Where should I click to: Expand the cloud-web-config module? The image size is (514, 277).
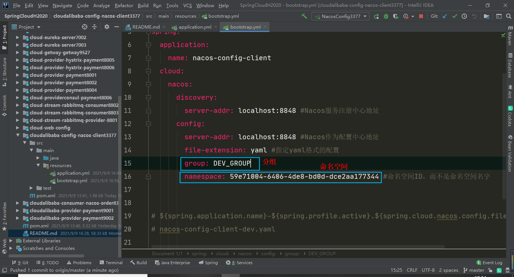point(18,128)
